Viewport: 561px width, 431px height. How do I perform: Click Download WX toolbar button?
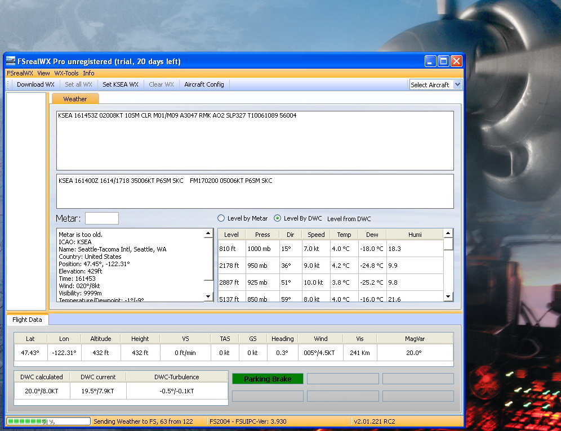coord(35,84)
